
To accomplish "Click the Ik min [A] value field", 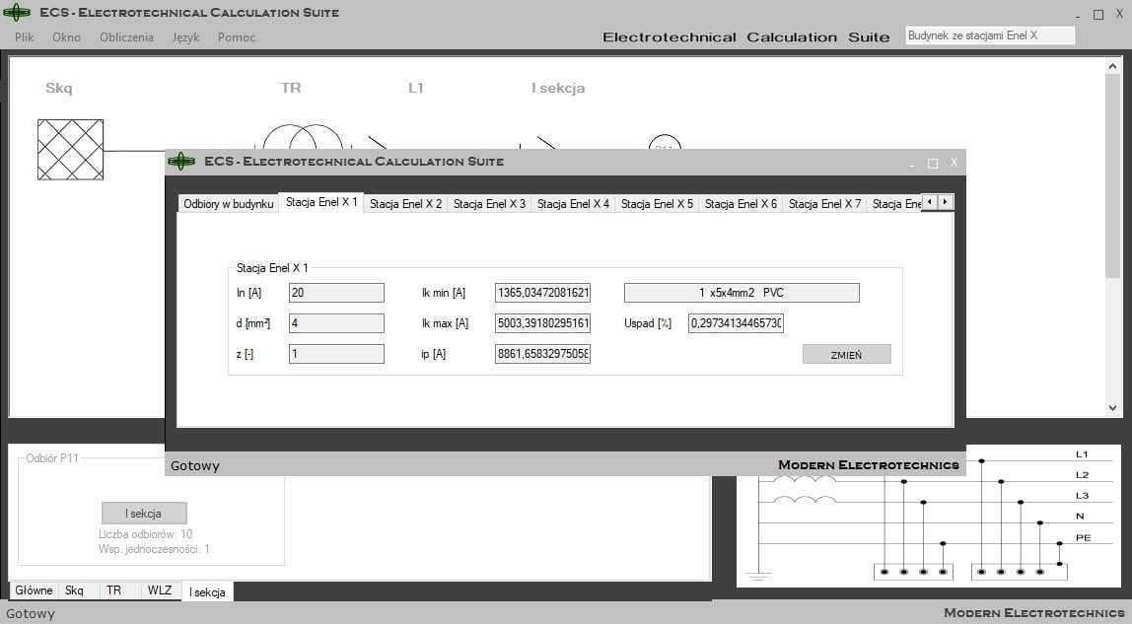I will point(543,293).
